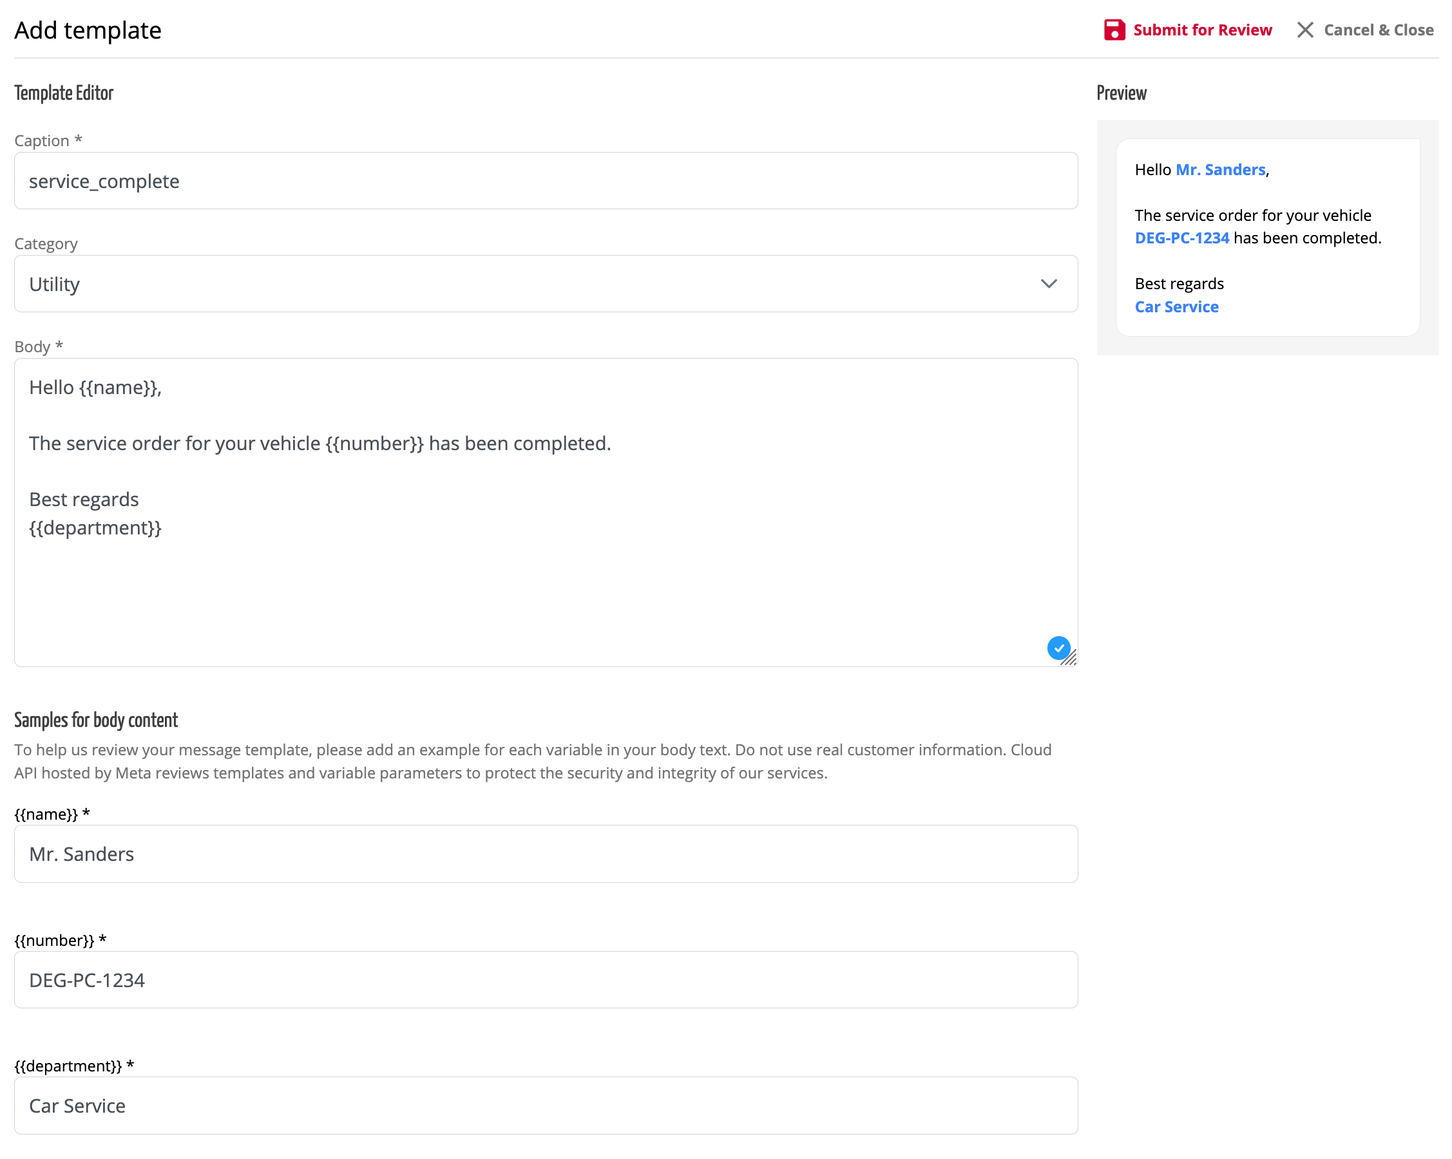This screenshot has height=1159, width=1452.
Task: Click the {{department}} line in Body
Action: [95, 528]
